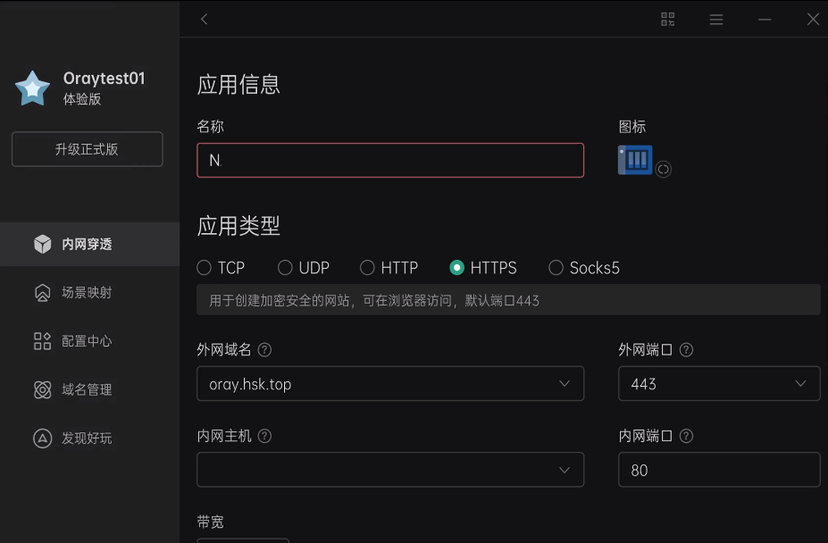Click help icon beside 内网主机

pos(264,437)
